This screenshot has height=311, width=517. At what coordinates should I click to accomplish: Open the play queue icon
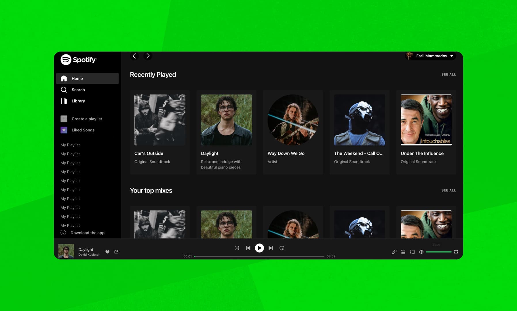[403, 252]
